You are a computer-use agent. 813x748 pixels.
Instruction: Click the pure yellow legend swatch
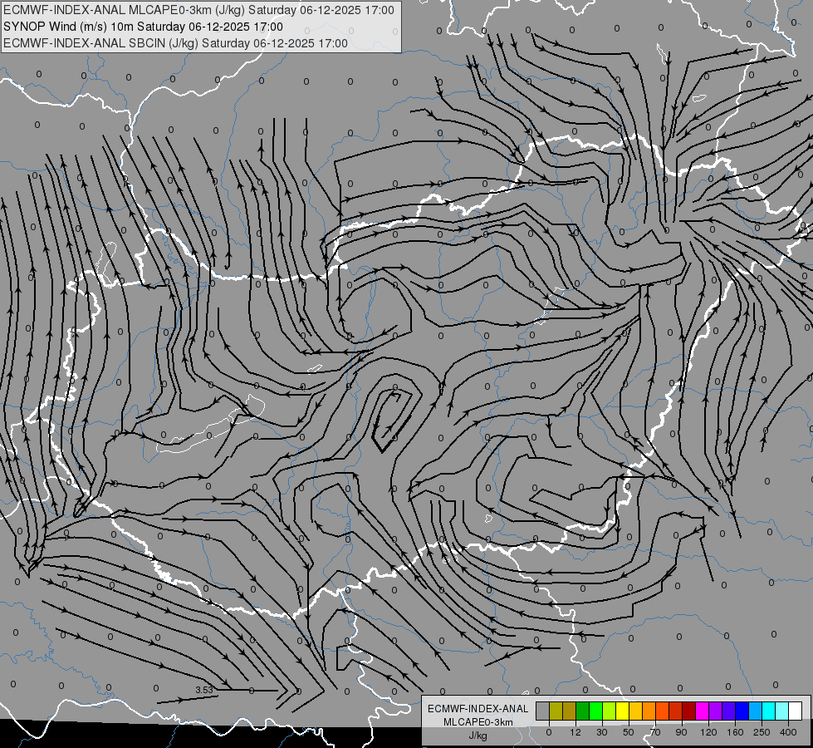click(x=623, y=711)
